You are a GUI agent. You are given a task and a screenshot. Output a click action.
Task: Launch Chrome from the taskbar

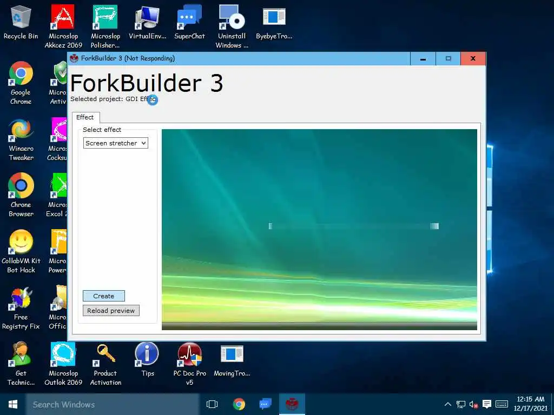pyautogui.click(x=239, y=404)
